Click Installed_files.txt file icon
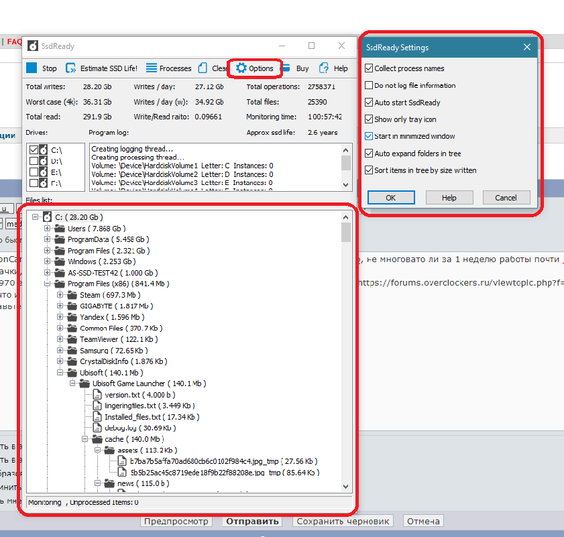The width and height of the screenshot is (564, 537). coord(97,416)
